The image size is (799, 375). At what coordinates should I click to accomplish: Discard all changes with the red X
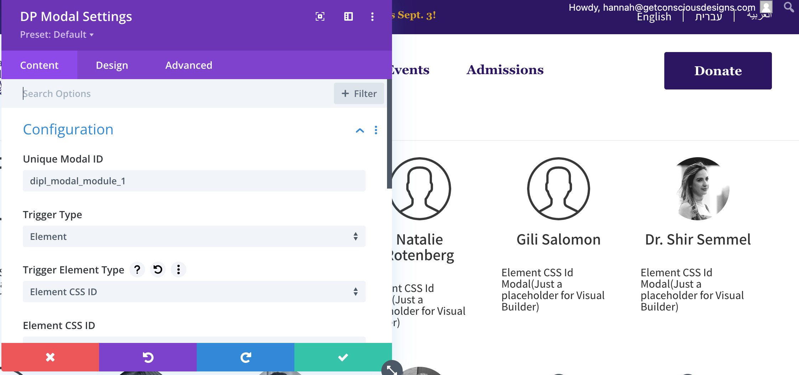point(50,357)
